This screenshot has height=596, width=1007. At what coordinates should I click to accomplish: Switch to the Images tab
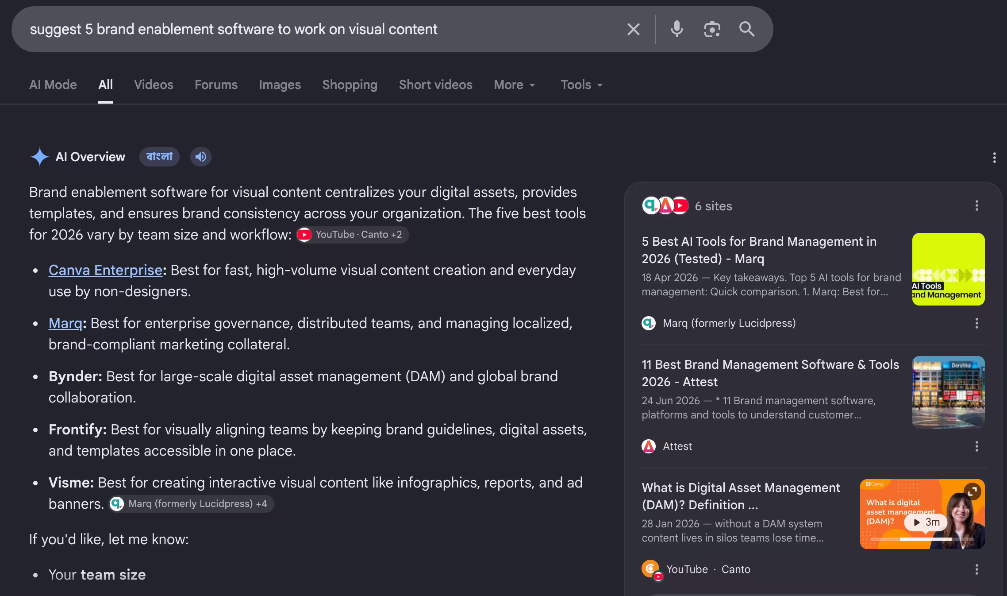280,85
